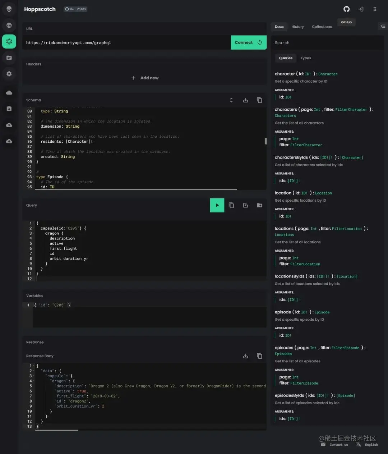Fold query line 2 capsule block
The height and width of the screenshot is (454, 388).
coord(34,228)
